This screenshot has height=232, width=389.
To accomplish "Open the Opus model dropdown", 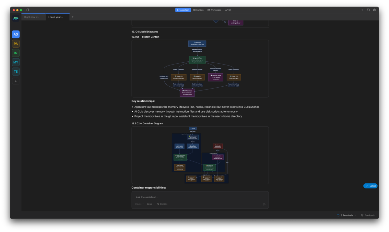I will point(150,204).
